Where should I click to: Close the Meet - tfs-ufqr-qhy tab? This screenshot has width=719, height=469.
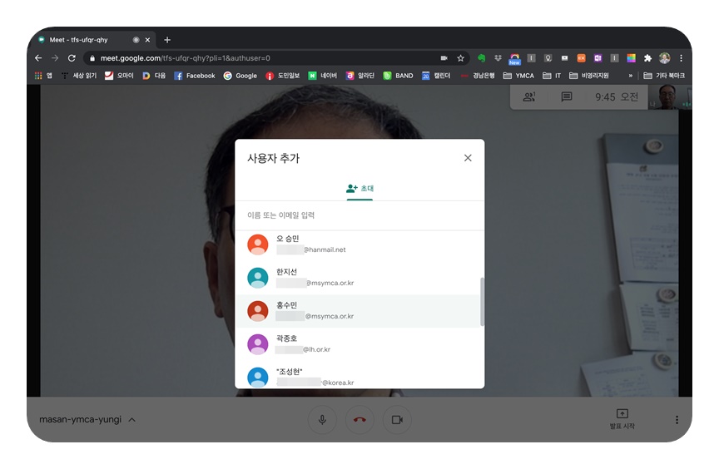pos(147,40)
